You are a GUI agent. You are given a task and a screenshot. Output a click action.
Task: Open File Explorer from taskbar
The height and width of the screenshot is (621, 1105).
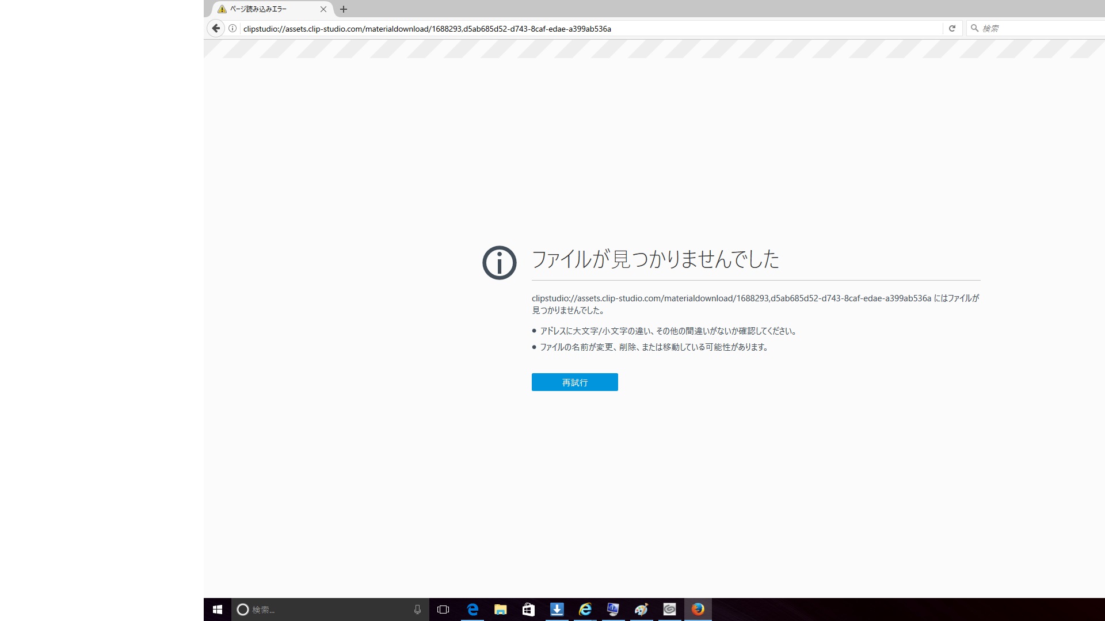(x=500, y=609)
